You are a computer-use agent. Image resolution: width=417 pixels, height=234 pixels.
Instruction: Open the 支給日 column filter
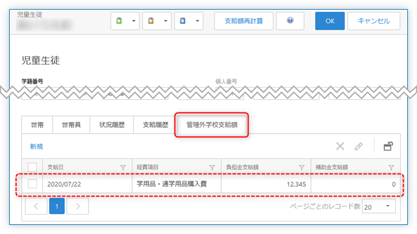(123, 167)
